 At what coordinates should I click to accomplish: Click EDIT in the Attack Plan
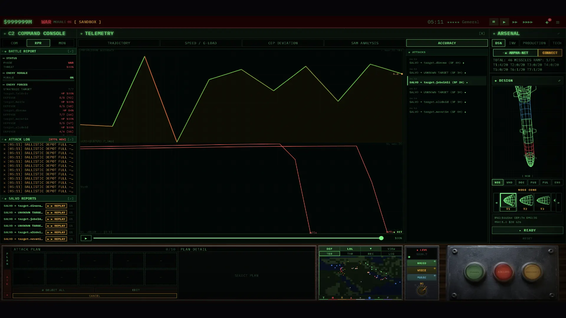(x=136, y=290)
